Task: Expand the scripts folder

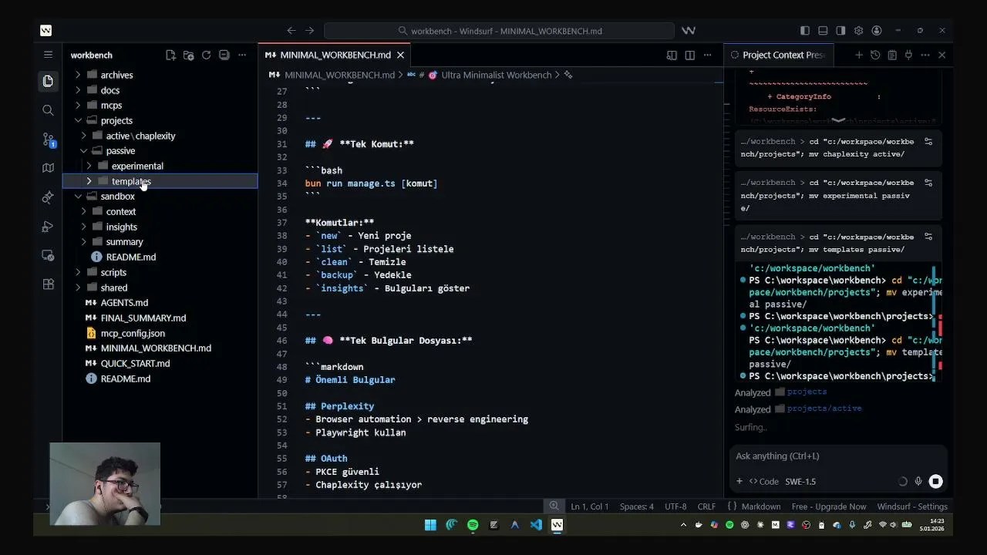Action: [78, 272]
